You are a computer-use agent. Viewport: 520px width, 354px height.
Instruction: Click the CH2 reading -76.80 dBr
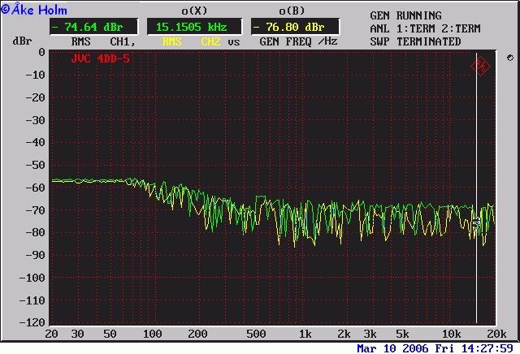coord(295,27)
